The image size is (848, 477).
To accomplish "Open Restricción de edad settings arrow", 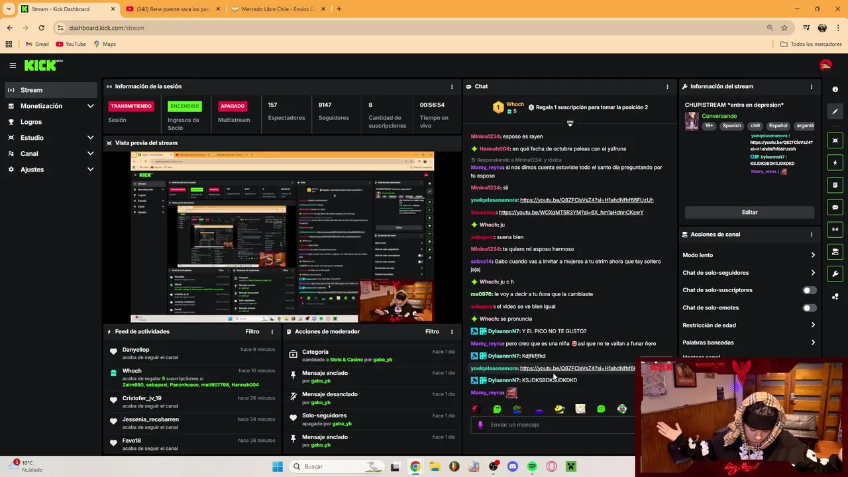I will tap(813, 325).
